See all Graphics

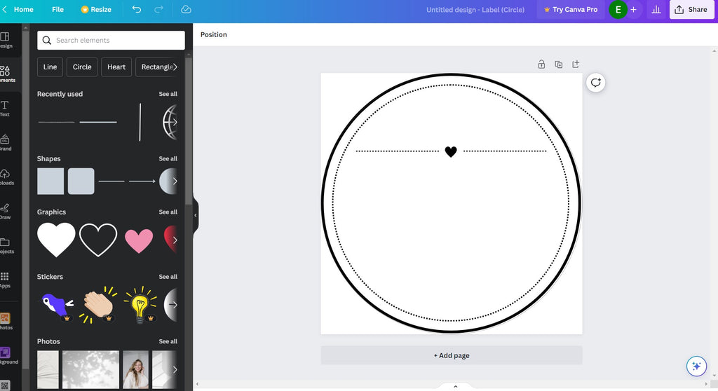pyautogui.click(x=168, y=212)
